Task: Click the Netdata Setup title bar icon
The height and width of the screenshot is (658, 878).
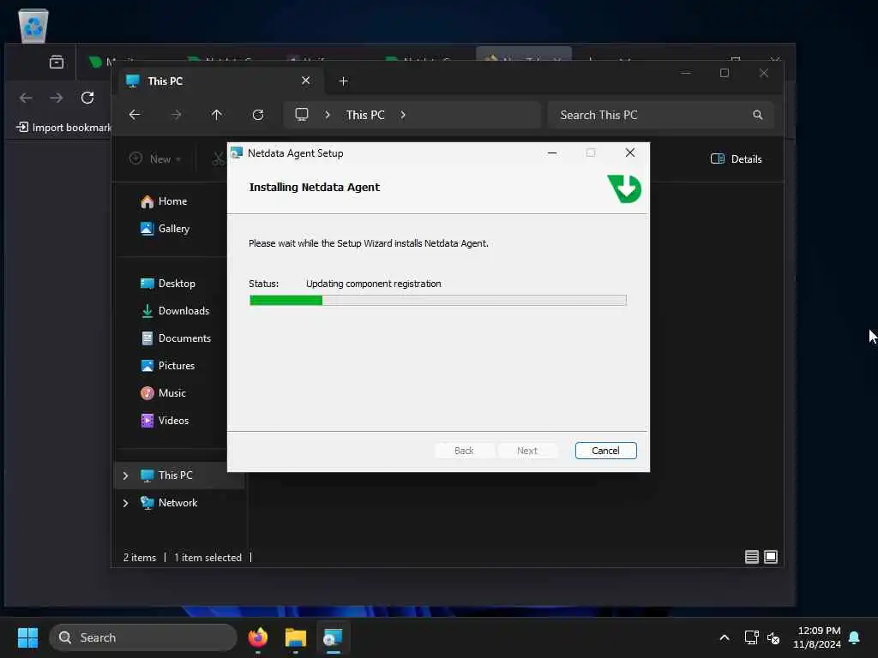Action: (237, 153)
